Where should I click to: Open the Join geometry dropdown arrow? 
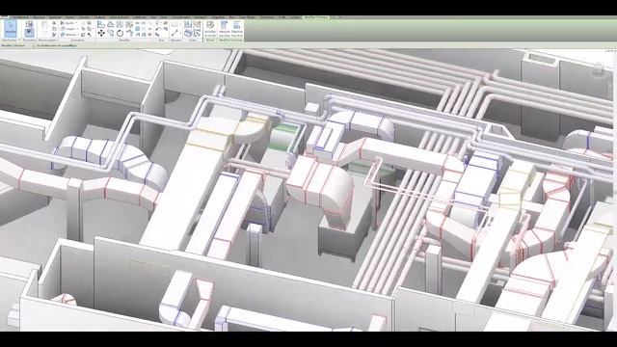pyautogui.click(x=79, y=35)
